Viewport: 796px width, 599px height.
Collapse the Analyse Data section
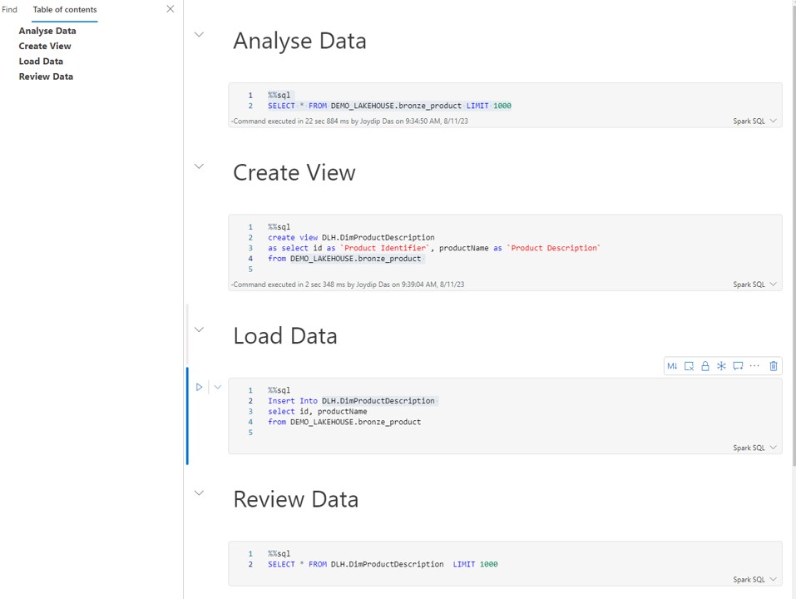pos(199,35)
